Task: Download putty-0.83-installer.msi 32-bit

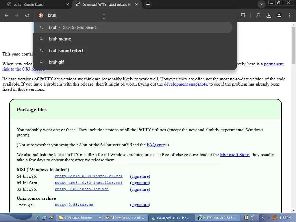Action: coord(82,189)
